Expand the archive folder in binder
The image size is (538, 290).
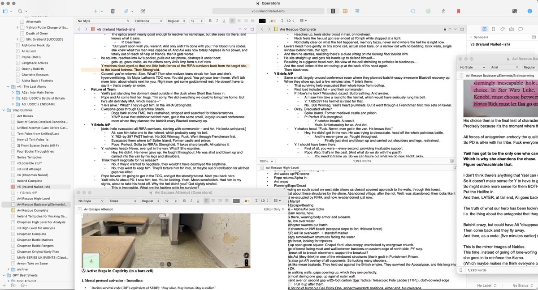click(9, 269)
